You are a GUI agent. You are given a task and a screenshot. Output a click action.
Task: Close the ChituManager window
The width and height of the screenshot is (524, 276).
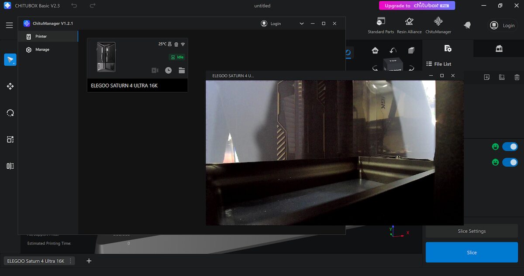coord(334,24)
